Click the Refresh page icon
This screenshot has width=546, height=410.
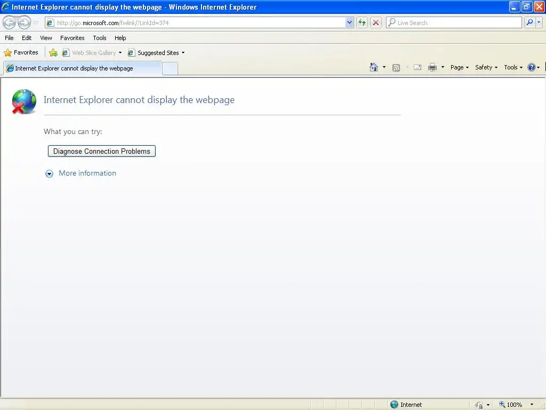click(362, 22)
